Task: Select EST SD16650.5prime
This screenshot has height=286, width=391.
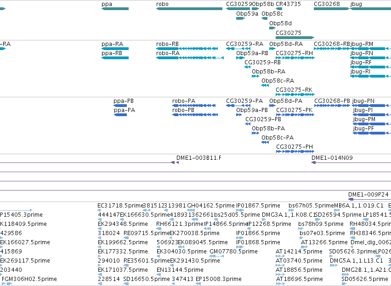Action: (126, 284)
